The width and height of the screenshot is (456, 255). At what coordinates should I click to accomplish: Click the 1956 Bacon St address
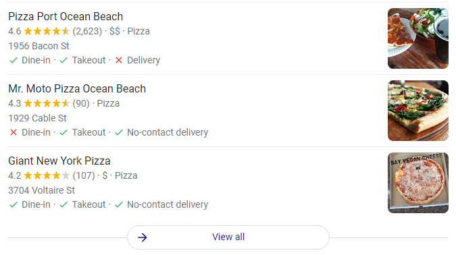[39, 46]
